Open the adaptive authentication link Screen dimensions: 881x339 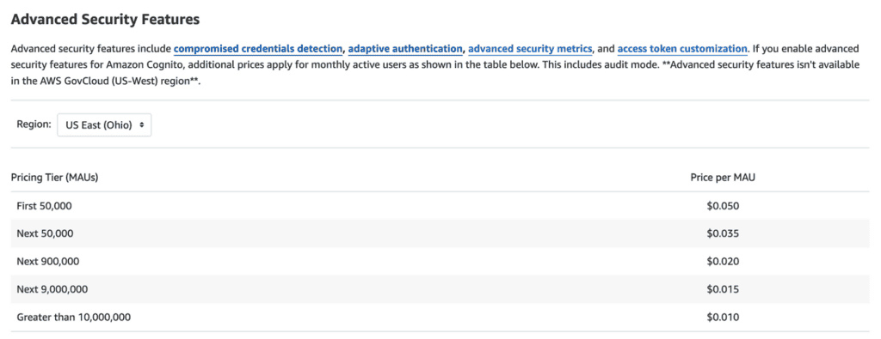[x=406, y=49]
